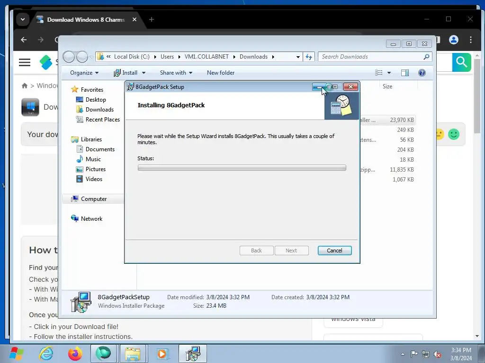This screenshot has height=363, width=485.
Task: Click the browser page scrollbar
Action: [x=477, y=95]
